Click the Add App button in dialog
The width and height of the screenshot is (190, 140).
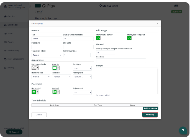pyautogui.click(x=150, y=115)
